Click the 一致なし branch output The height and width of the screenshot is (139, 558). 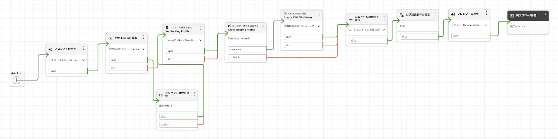point(247,57)
